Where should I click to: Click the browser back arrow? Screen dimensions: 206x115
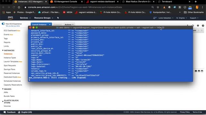(x=4, y=7)
